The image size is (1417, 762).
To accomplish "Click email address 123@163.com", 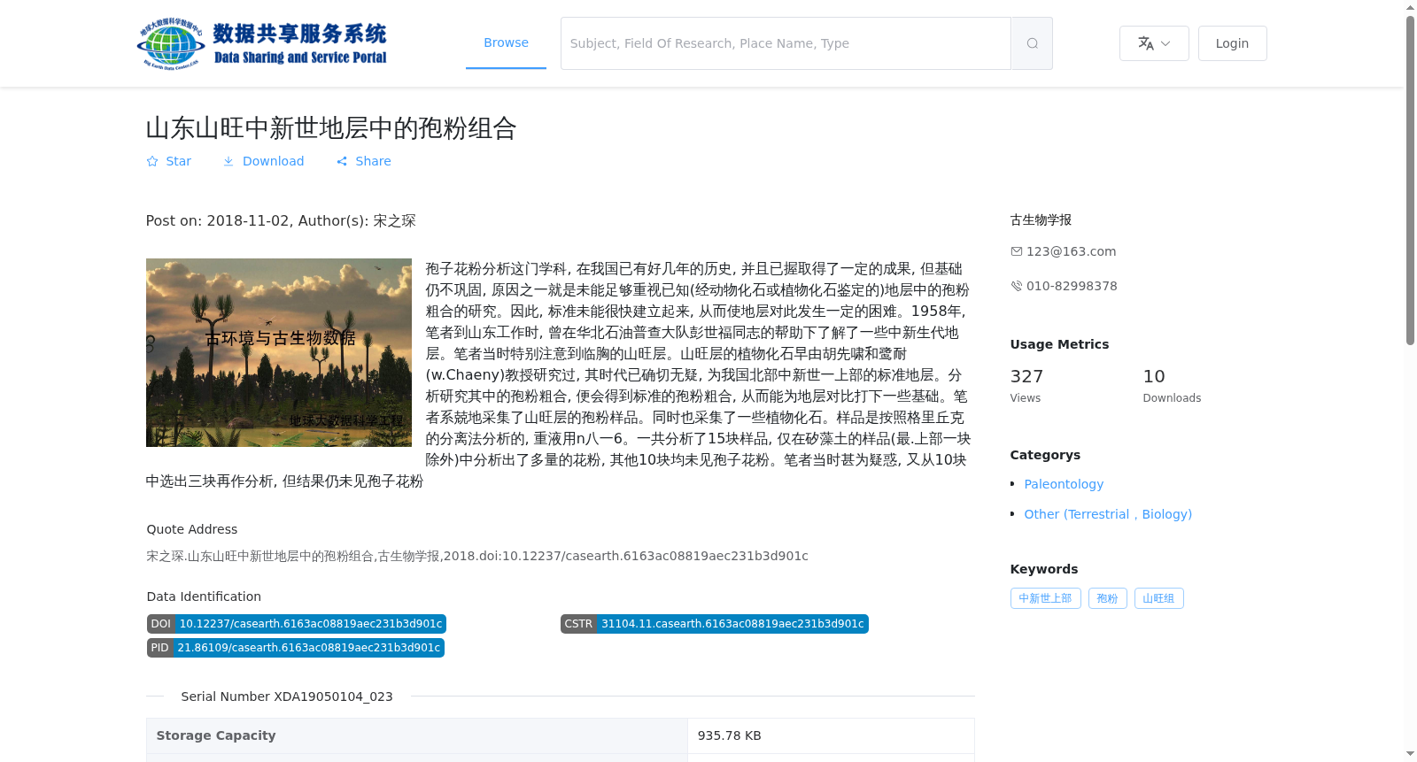I will [x=1071, y=251].
